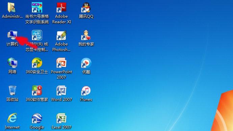
Task: Click the 360软件管家 shortcut icon
Action: [37, 90]
